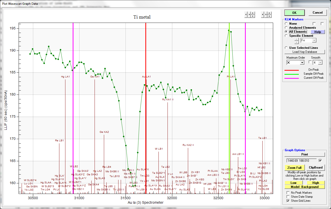This screenshot has width=331, height=209.
Task: Enable the Smooth checkbox
Action: [x=310, y=62]
